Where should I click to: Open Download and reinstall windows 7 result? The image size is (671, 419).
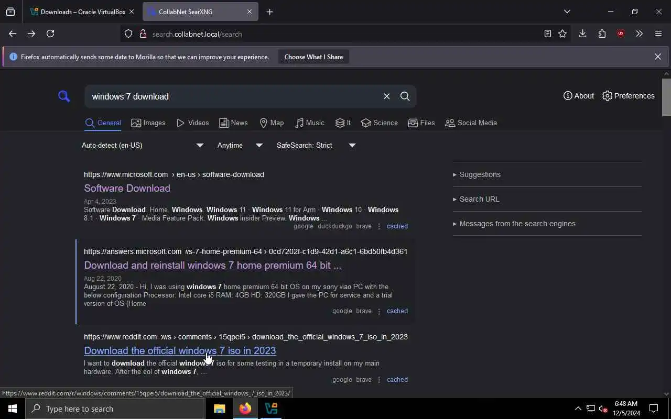click(x=212, y=265)
